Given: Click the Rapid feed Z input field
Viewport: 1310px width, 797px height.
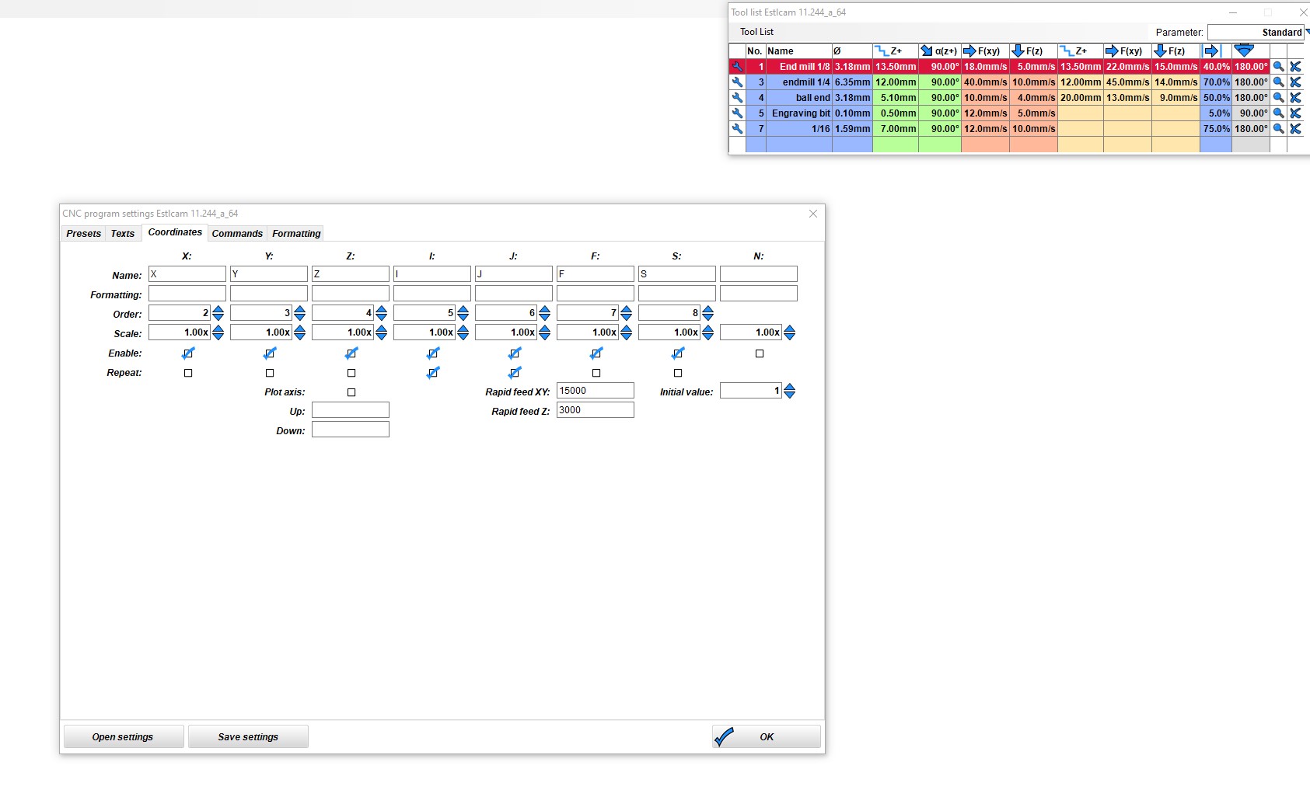Looking at the screenshot, I should [x=596, y=410].
